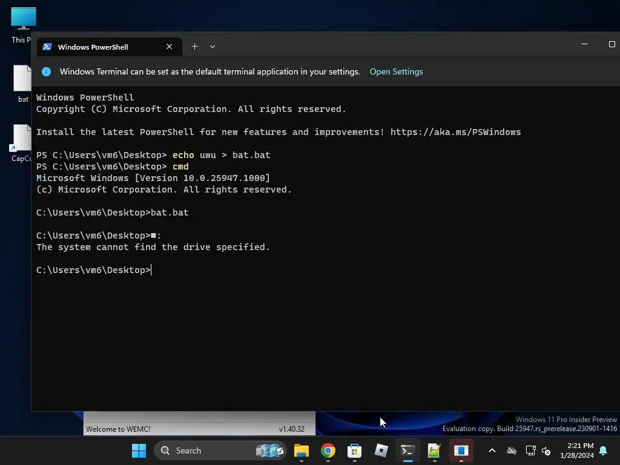620x465 pixels.
Task: Open the notification bell icon
Action: (x=604, y=450)
